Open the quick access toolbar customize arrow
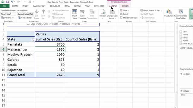 click(x=33, y=2)
